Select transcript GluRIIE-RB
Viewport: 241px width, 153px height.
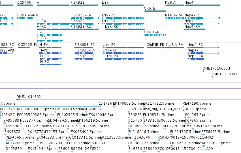(155, 35)
